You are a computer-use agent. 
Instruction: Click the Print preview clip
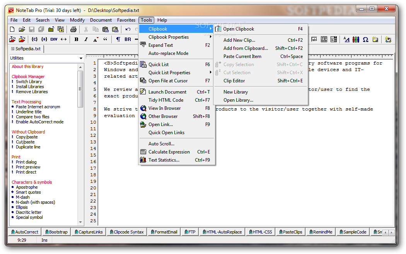coord(28,167)
